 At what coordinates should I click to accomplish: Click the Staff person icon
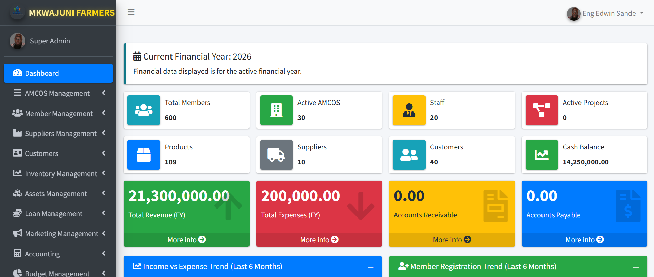(409, 110)
